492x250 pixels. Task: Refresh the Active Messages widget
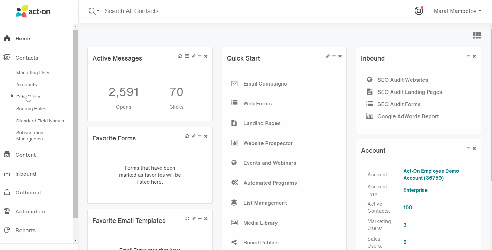pyautogui.click(x=180, y=56)
